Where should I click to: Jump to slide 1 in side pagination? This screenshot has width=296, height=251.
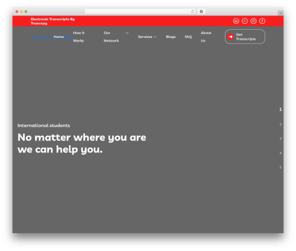pos(281,109)
